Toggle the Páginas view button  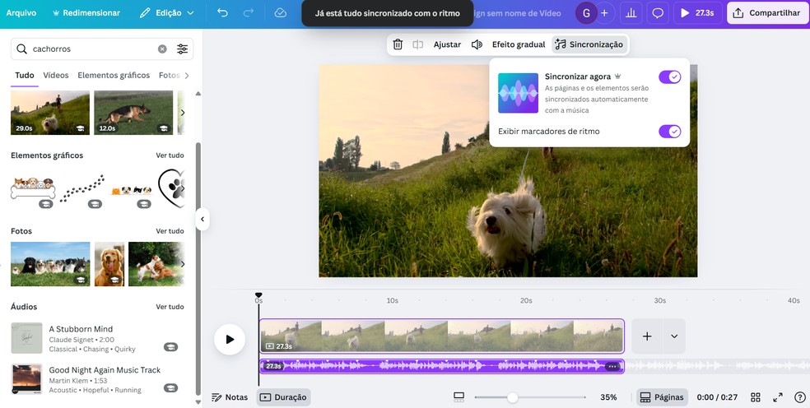click(663, 397)
